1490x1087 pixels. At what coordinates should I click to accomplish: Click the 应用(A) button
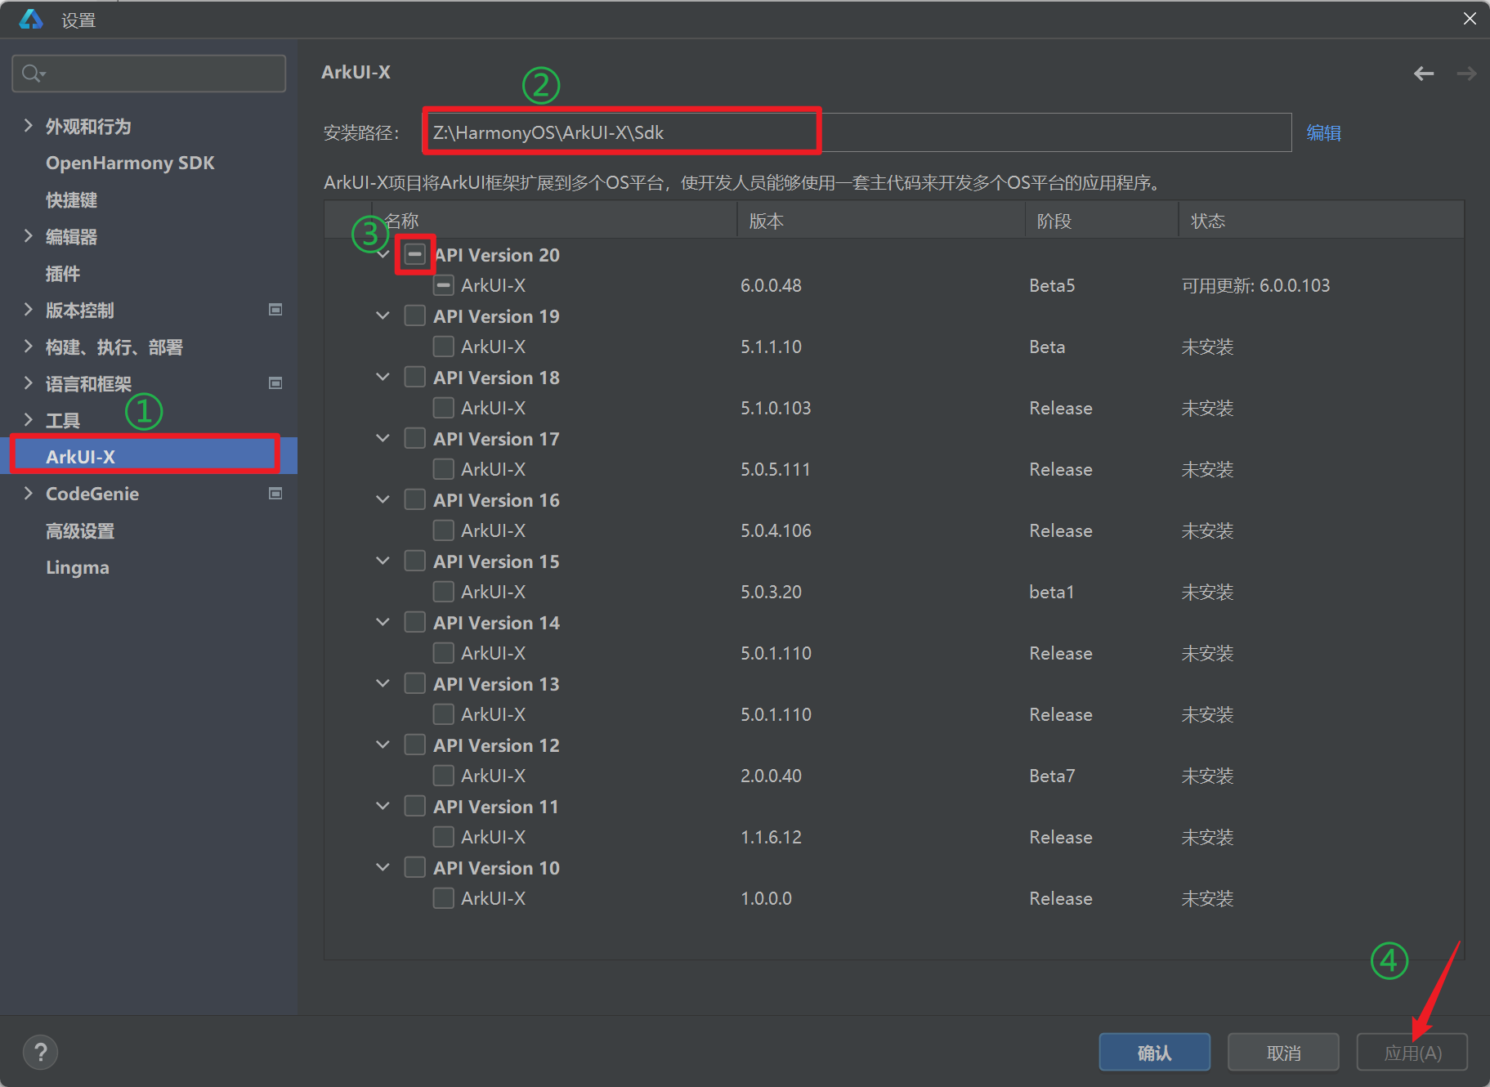1412,1052
